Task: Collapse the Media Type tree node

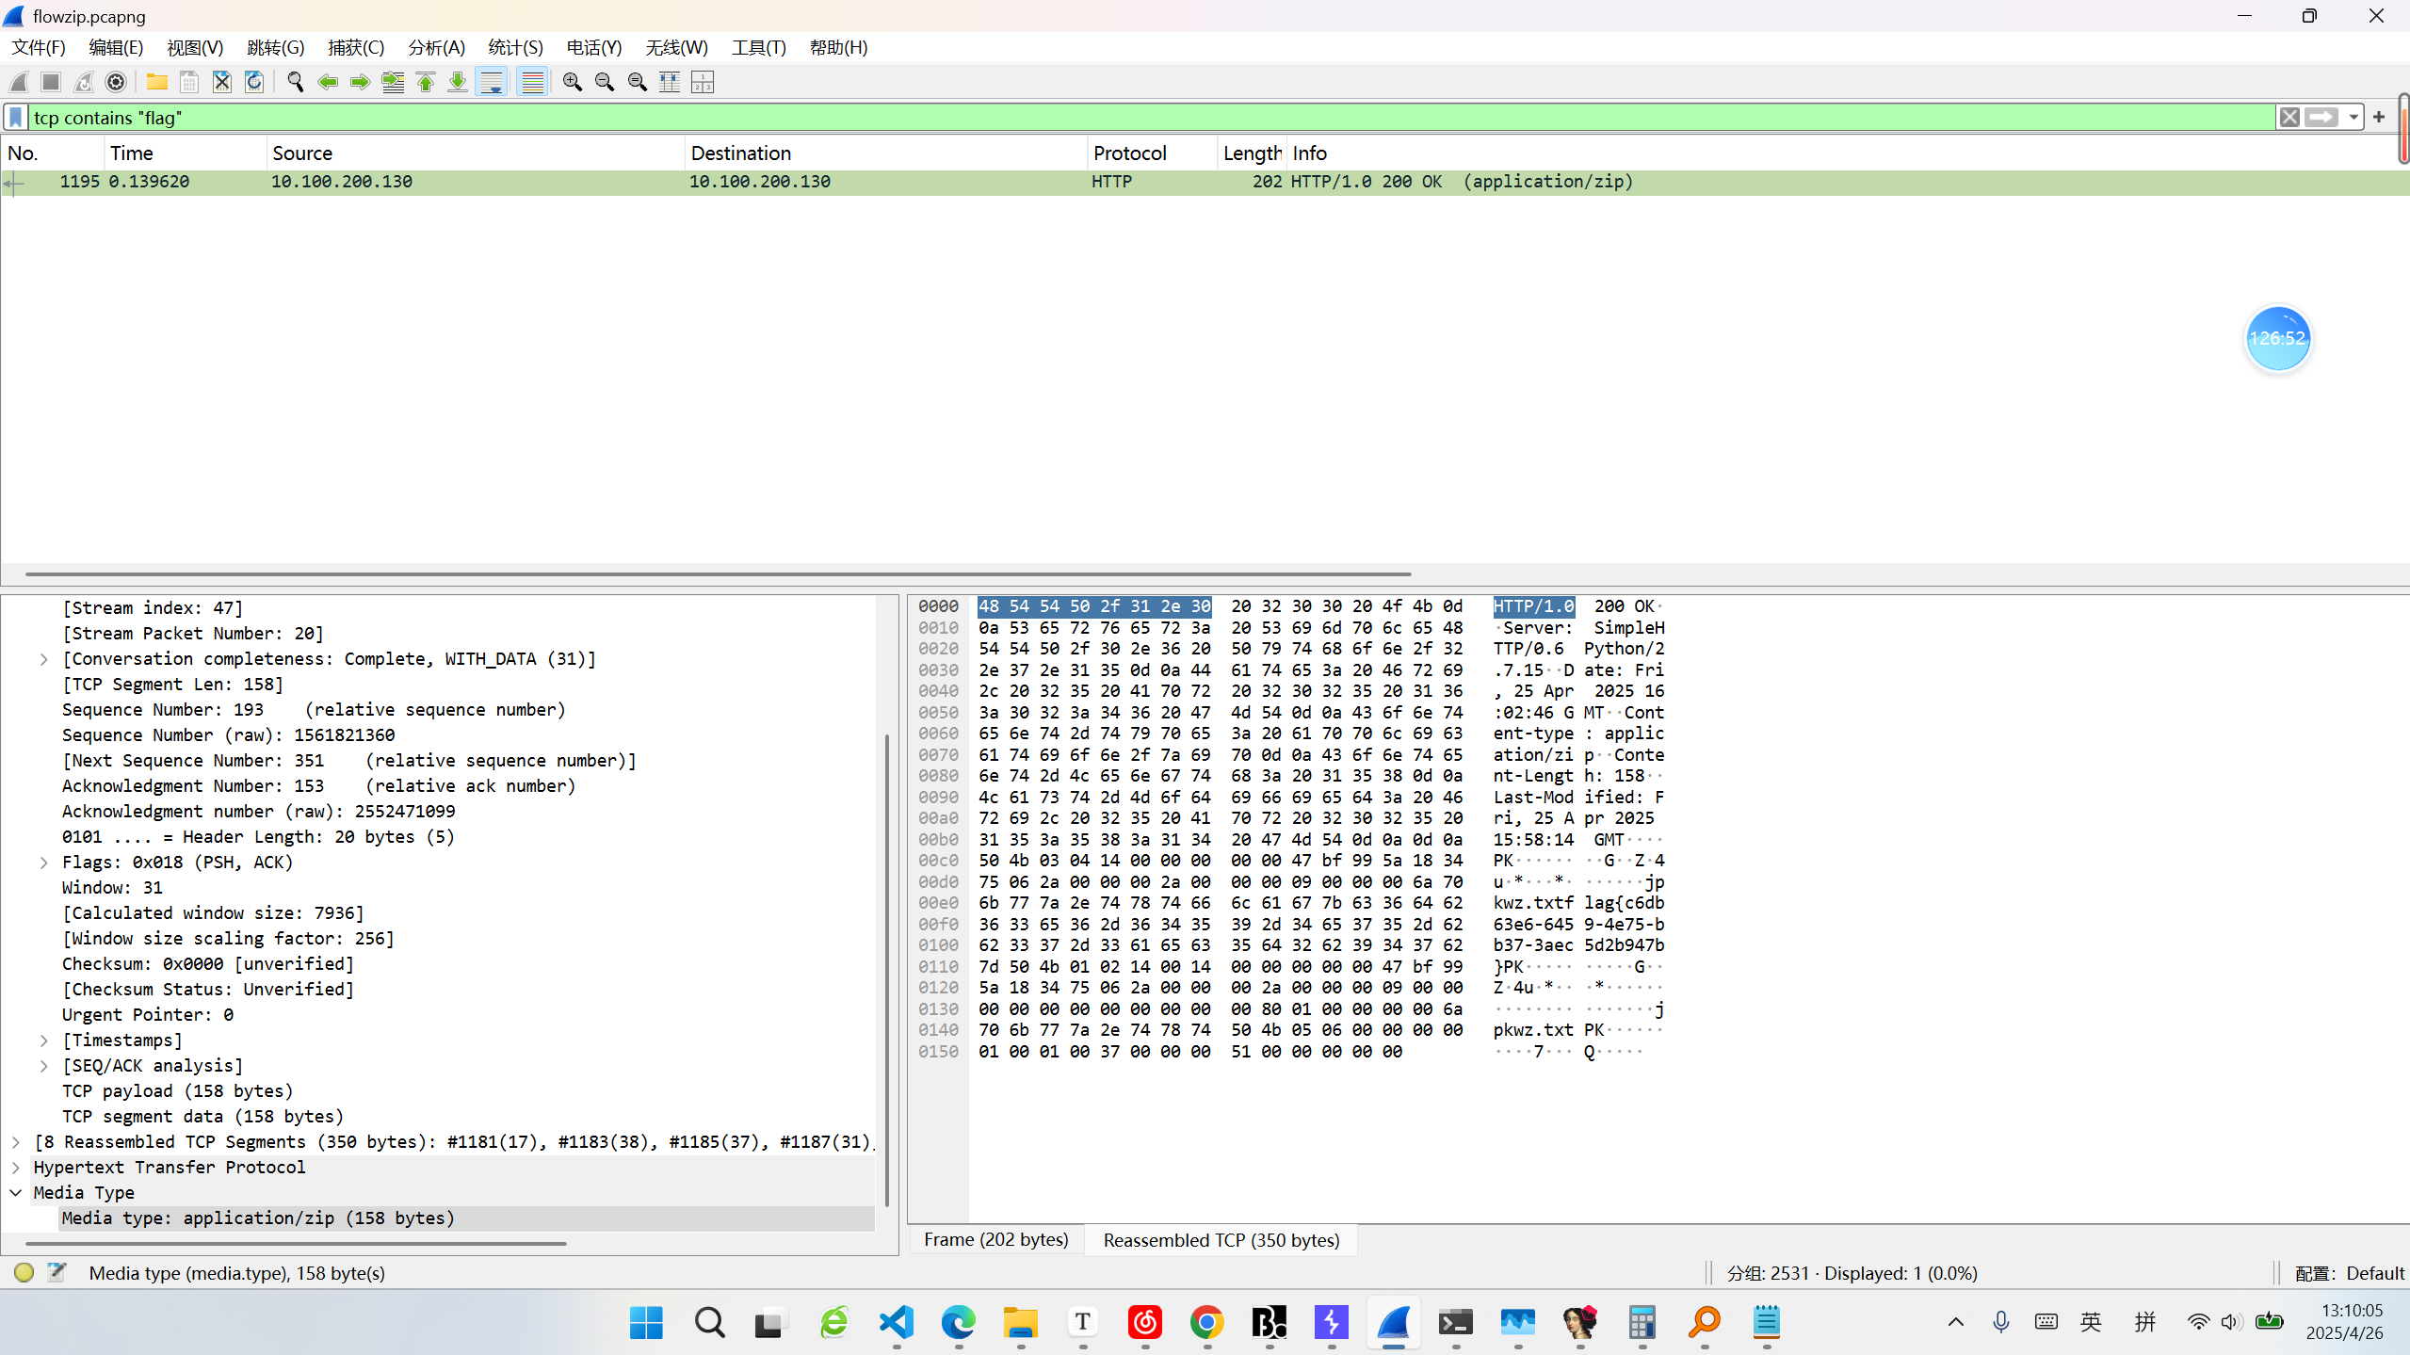Action: point(16,1192)
